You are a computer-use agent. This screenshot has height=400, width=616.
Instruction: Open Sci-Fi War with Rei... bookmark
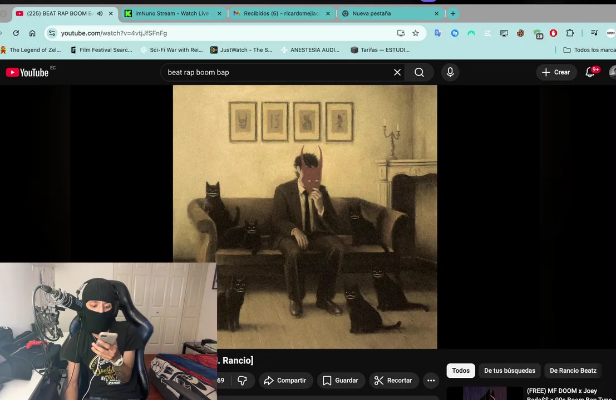(x=172, y=50)
